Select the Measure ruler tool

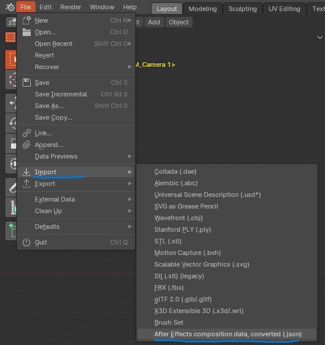coord(11,207)
